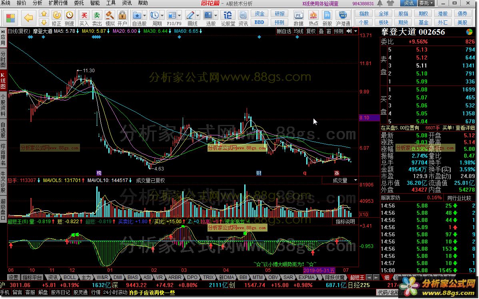The height and width of the screenshot is (299, 479).
Task: Click the BBD button
Action: click(x=259, y=22)
